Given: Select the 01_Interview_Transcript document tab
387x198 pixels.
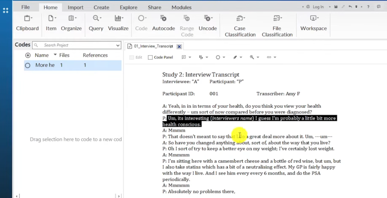Looking at the screenshot, I should [x=154, y=46].
